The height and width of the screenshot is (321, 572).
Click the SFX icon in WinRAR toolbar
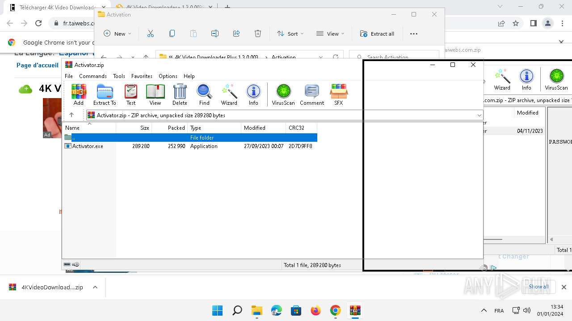click(x=339, y=95)
